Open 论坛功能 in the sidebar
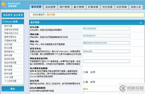The width and height of the screenshot is (145, 94). tap(8, 44)
